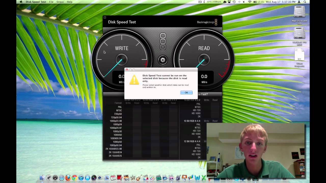Viewport: 326px width, 183px height.
Task: Click the battery status indicator
Action: (x=259, y=2)
